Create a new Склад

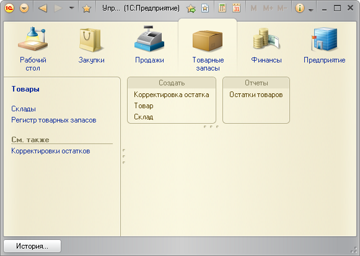pyautogui.click(x=144, y=117)
